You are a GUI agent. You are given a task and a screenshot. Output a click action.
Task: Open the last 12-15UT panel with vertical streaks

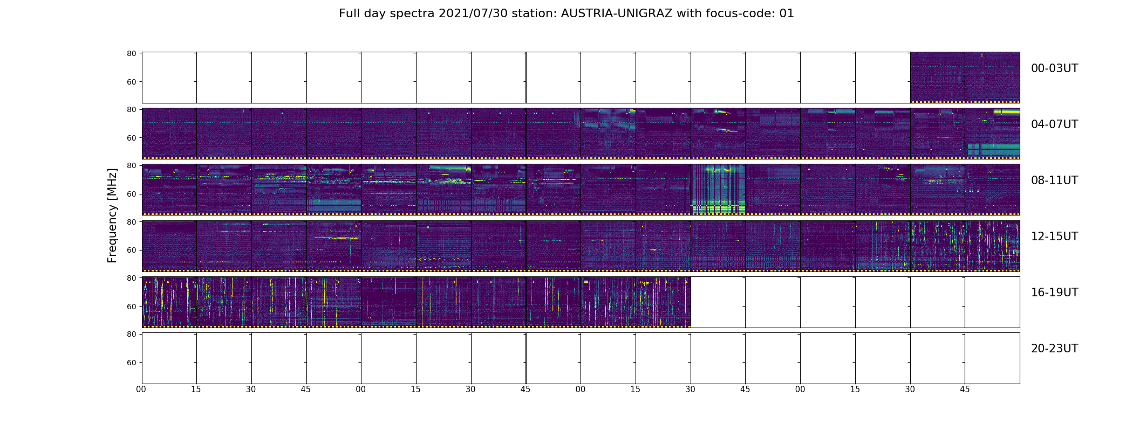[x=992, y=246]
